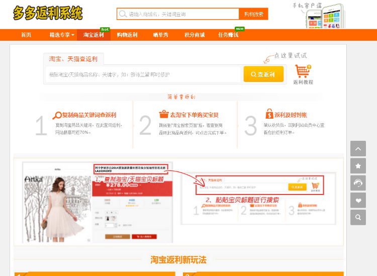
Task: Open the 积分商城 nav item
Action: [x=195, y=35]
